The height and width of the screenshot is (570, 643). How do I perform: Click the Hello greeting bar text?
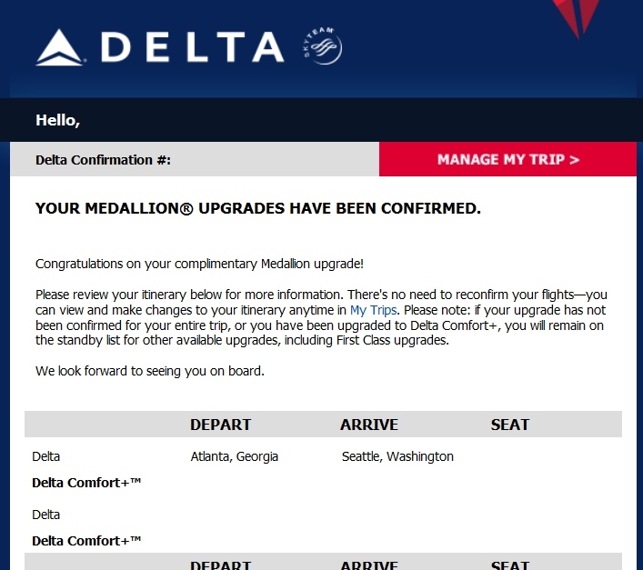coord(57,120)
